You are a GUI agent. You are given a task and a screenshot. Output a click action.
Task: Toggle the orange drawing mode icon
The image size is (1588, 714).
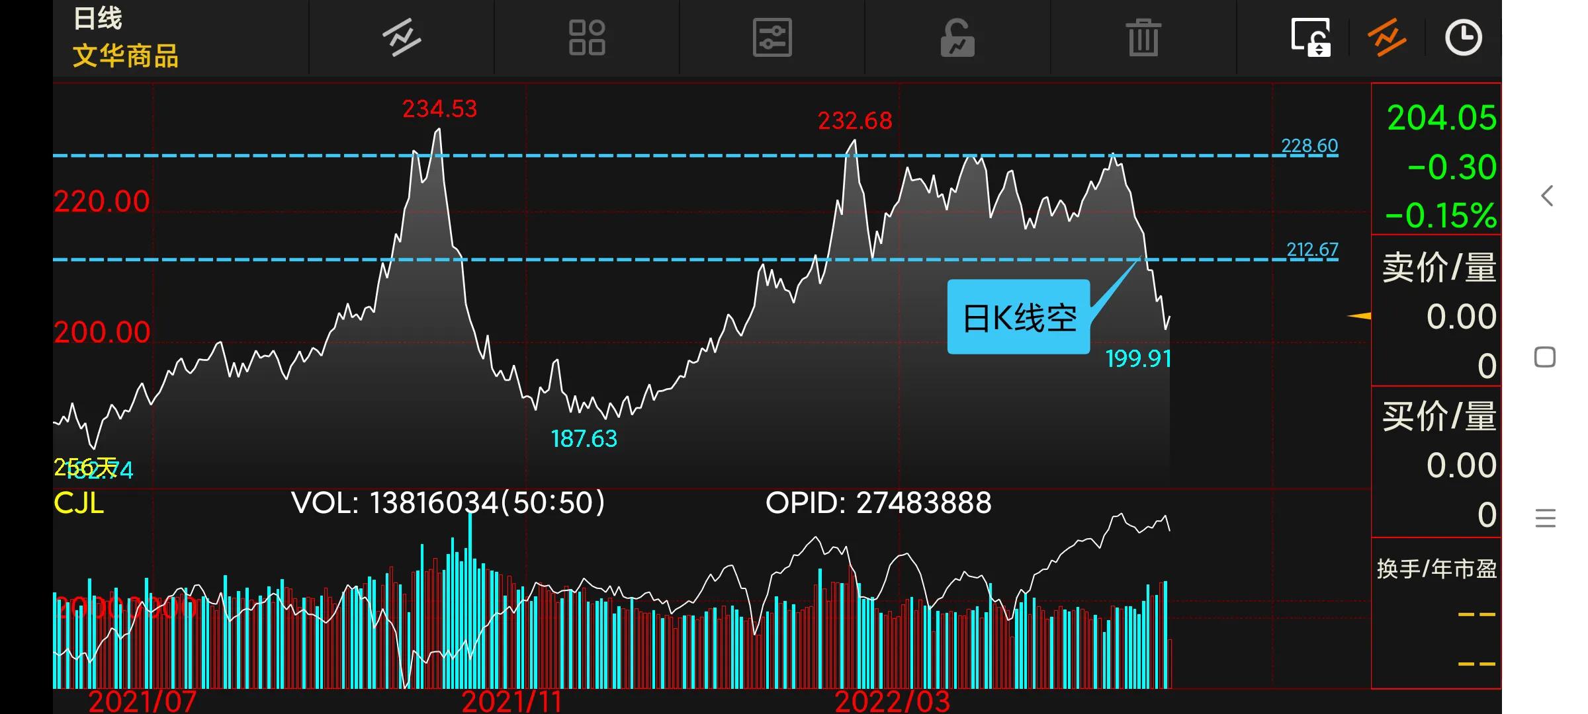(x=1387, y=37)
